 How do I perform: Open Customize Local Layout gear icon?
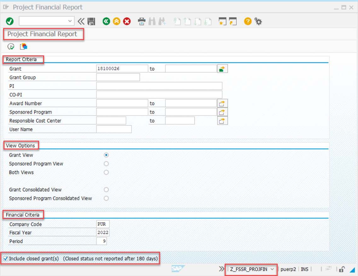[x=258, y=21]
